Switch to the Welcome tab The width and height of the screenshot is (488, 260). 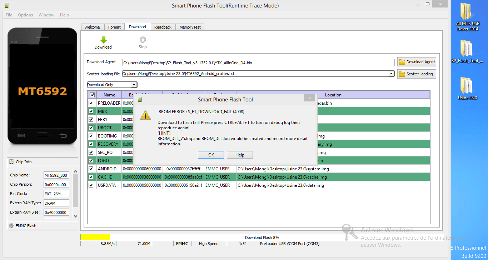(x=92, y=27)
